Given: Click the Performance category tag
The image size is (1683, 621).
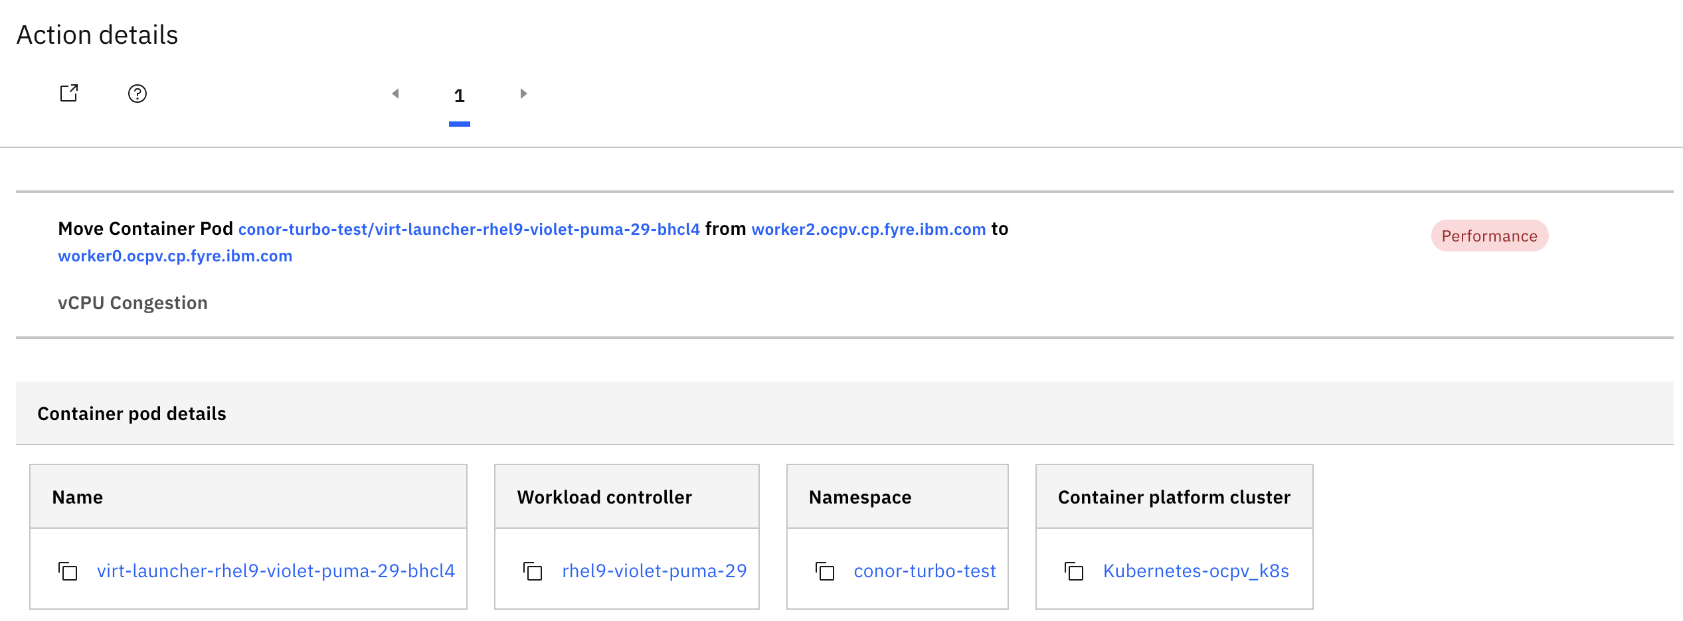Looking at the screenshot, I should coord(1489,236).
